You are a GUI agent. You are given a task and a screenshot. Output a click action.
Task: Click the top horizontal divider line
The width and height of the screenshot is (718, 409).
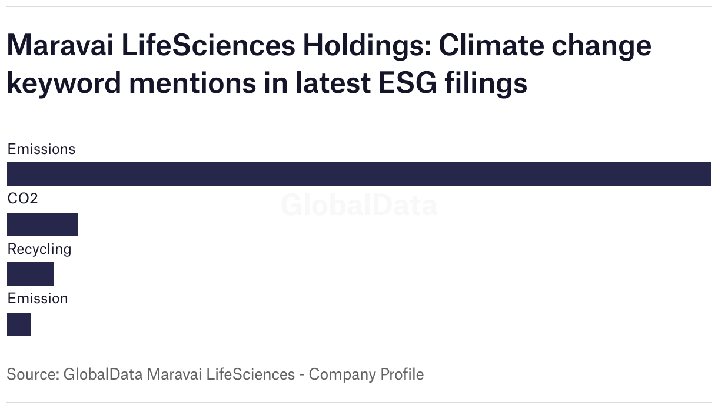pyautogui.click(x=358, y=6)
